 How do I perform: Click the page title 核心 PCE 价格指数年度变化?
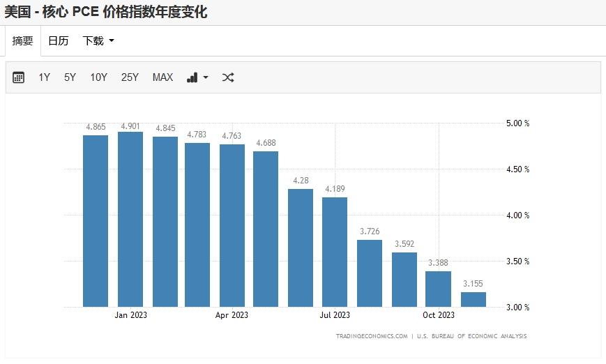(x=124, y=12)
